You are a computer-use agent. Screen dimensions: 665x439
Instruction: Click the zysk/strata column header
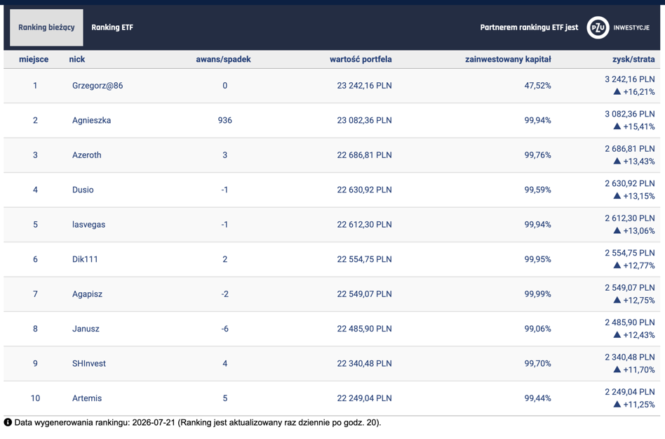[x=633, y=59]
